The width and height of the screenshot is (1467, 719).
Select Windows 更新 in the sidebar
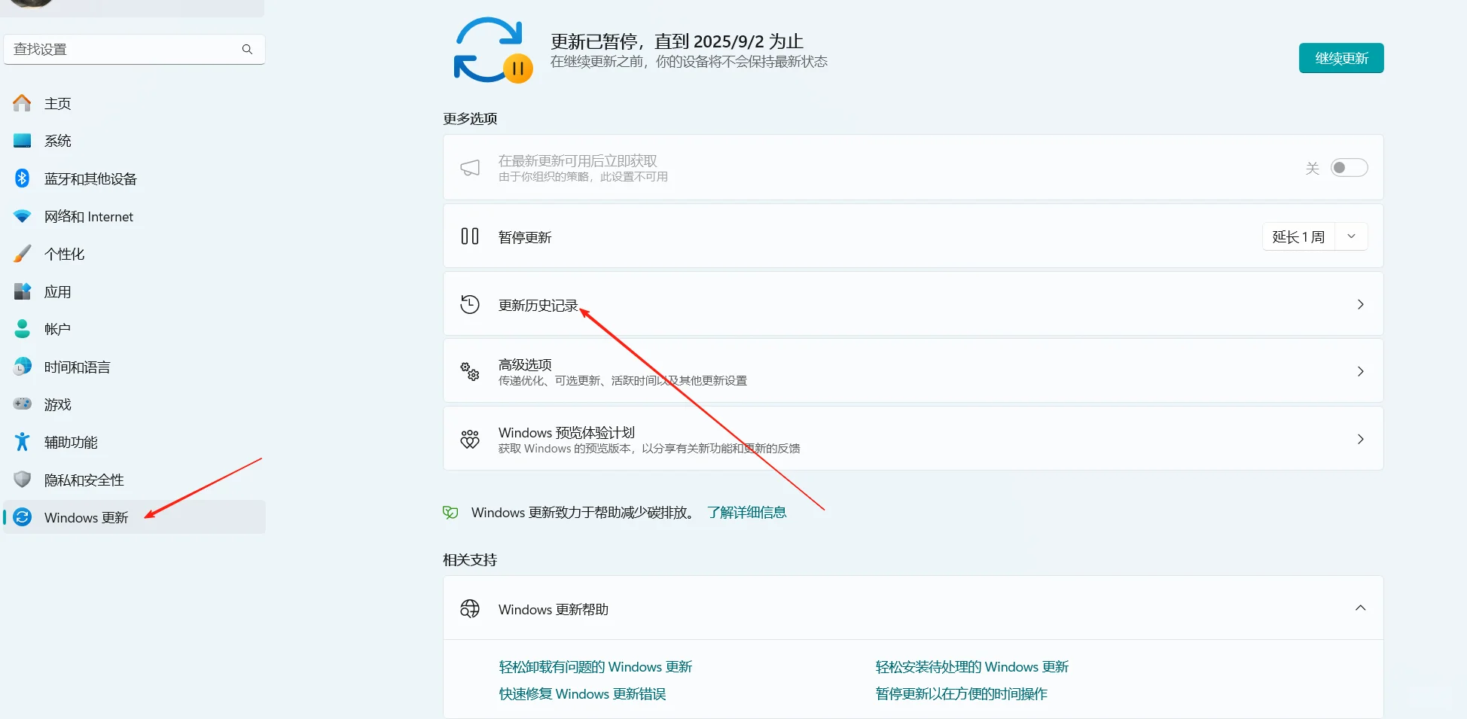pyautogui.click(x=84, y=517)
